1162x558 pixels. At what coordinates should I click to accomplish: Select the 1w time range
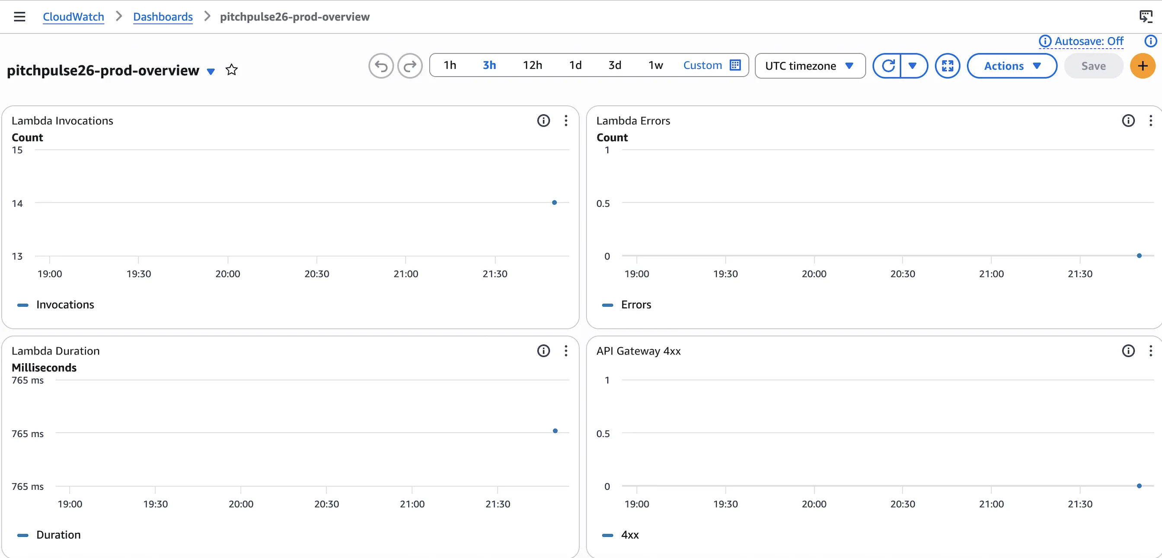(655, 65)
